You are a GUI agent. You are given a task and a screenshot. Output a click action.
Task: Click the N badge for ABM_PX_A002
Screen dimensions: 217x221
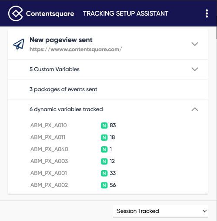click(104, 185)
